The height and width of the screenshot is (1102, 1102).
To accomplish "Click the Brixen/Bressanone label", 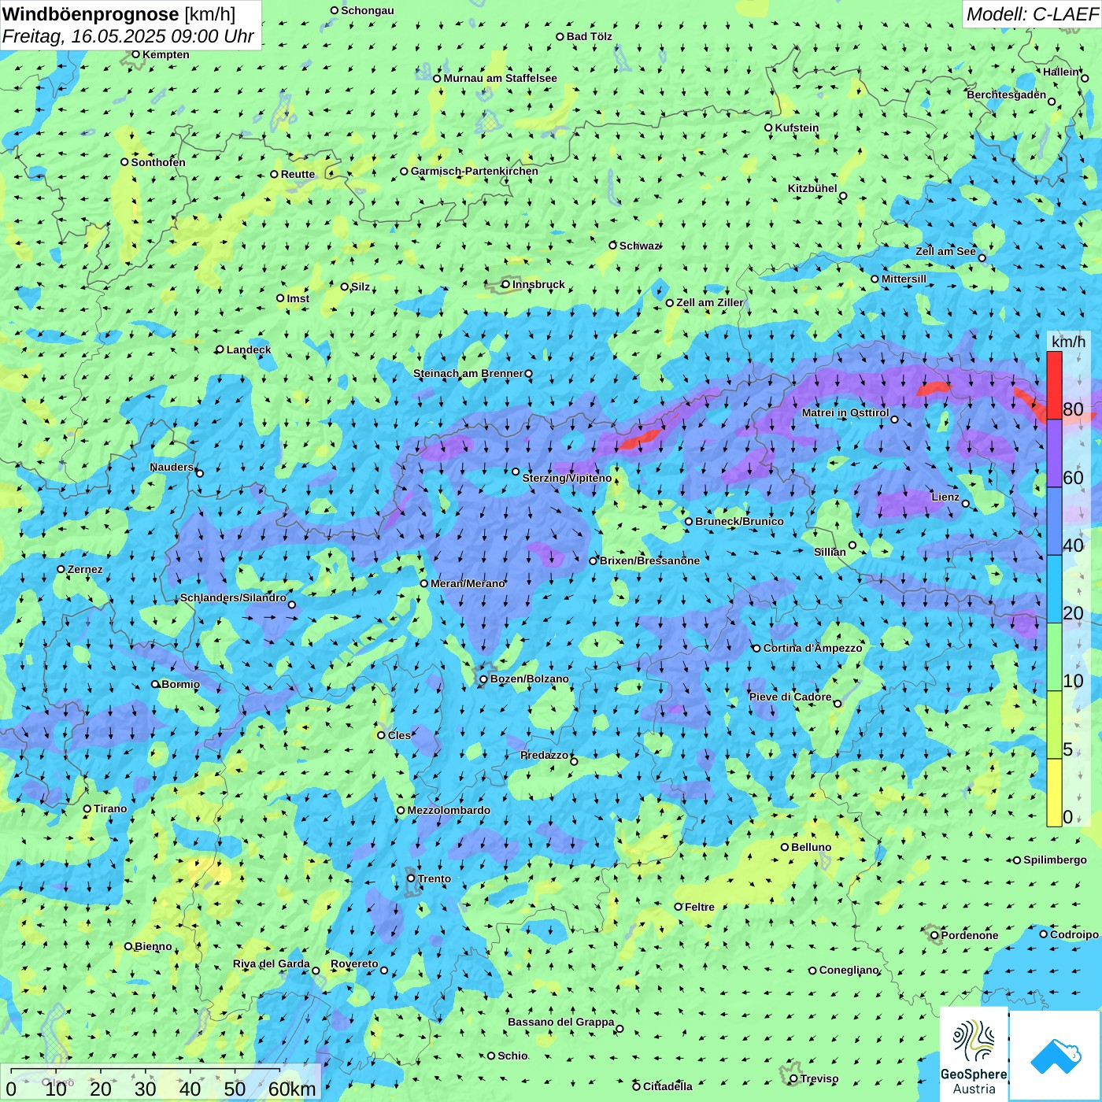I will [x=649, y=560].
